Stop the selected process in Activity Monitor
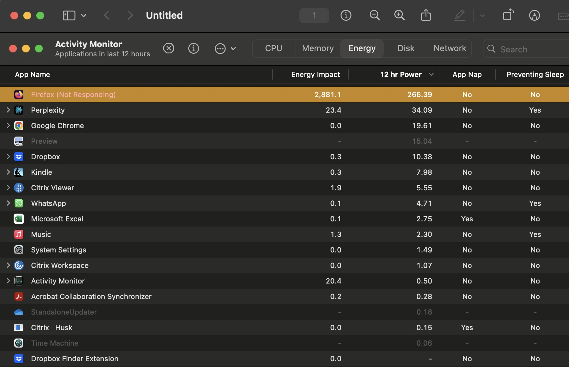This screenshot has width=569, height=367. tap(168, 49)
